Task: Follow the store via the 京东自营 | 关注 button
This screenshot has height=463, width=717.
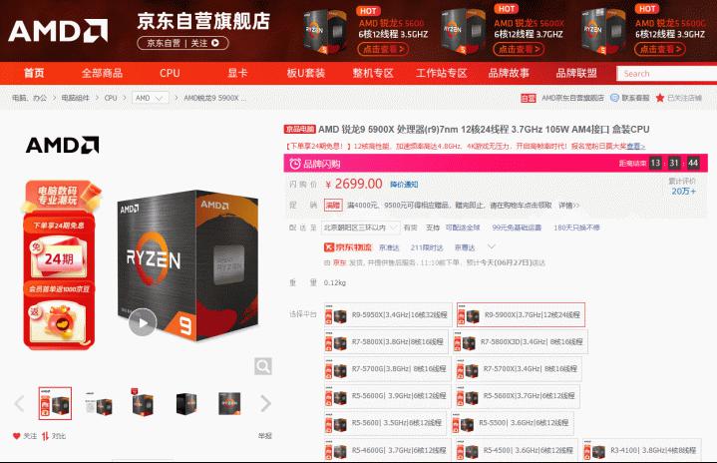Action: click(x=182, y=44)
